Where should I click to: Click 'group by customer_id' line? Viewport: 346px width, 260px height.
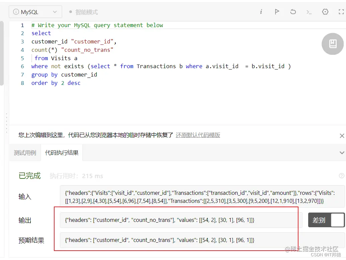(64, 75)
